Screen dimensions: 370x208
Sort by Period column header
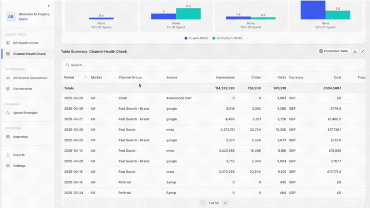(x=69, y=78)
